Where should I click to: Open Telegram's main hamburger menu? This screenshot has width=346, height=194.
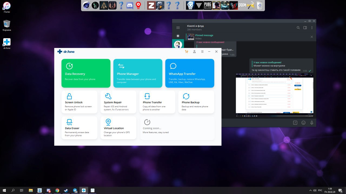coord(178,28)
